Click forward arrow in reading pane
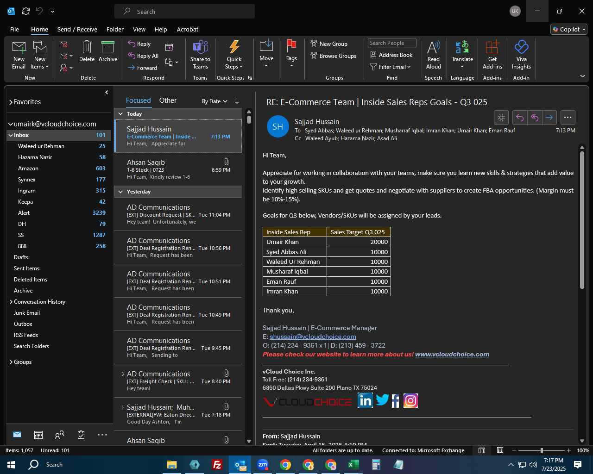593x474 pixels. pos(549,118)
